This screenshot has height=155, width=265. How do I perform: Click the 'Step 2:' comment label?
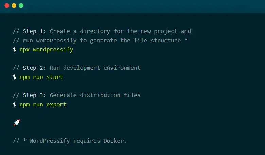tap(34, 68)
